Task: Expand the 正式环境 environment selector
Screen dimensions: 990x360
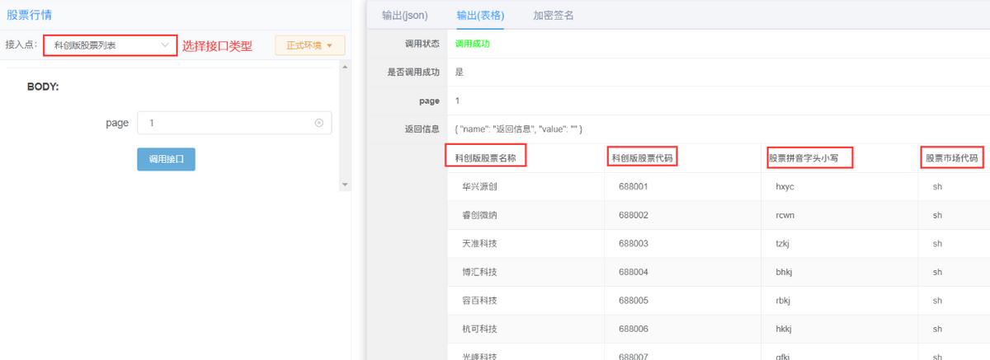Action: (309, 45)
